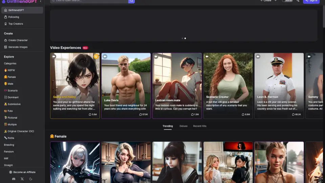Open the X (Twitter) icon in the sidebar footer

click(x=22, y=179)
